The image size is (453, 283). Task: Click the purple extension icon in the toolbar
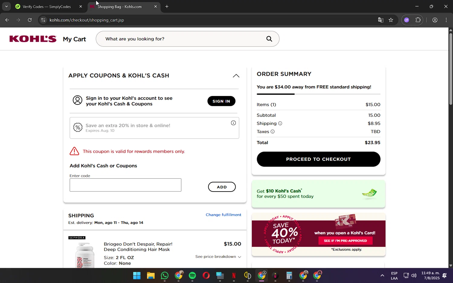(406, 20)
